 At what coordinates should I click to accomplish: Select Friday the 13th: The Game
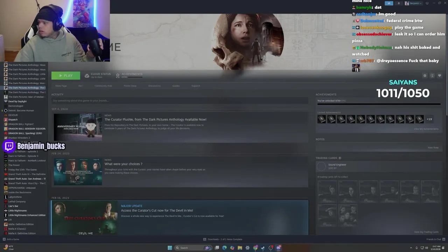point(22,170)
